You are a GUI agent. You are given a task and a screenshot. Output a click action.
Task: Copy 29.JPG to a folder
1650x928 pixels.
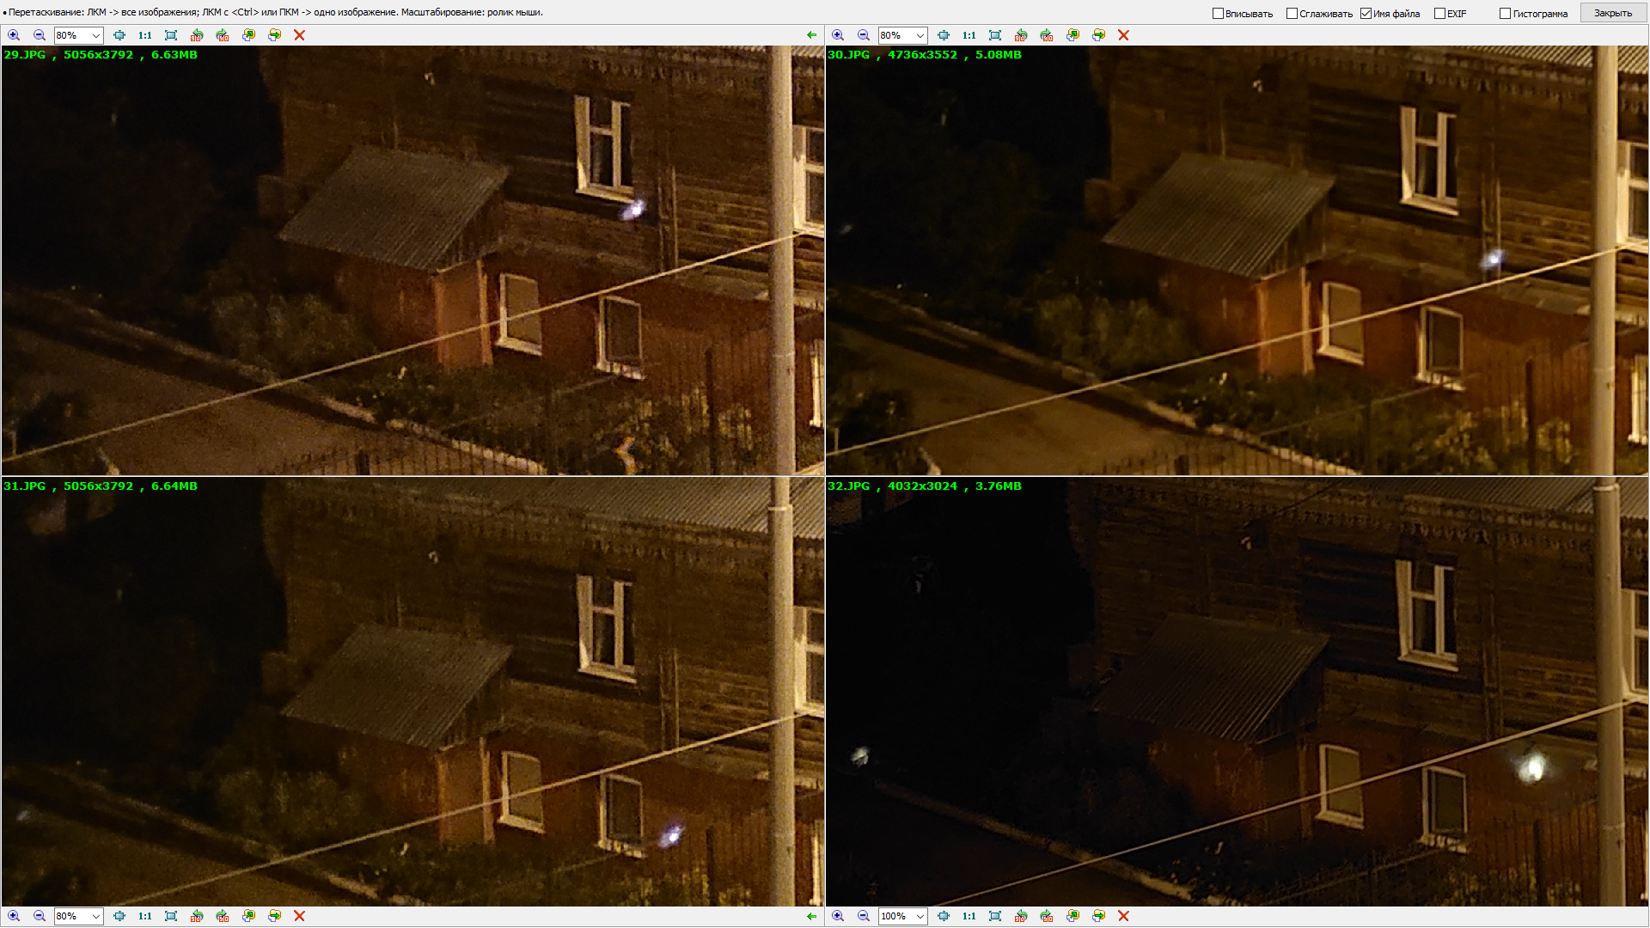248,35
